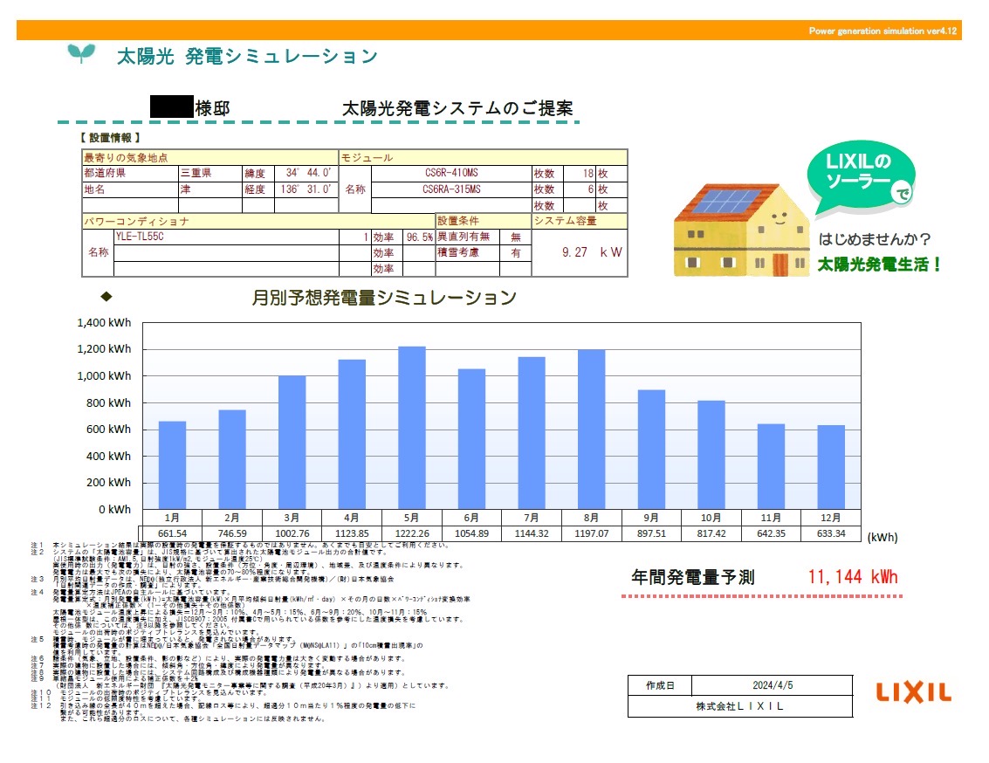Viewport: 989px width, 763px height.
Task: Select the CS6R-410MS module name cell
Action: click(450, 174)
